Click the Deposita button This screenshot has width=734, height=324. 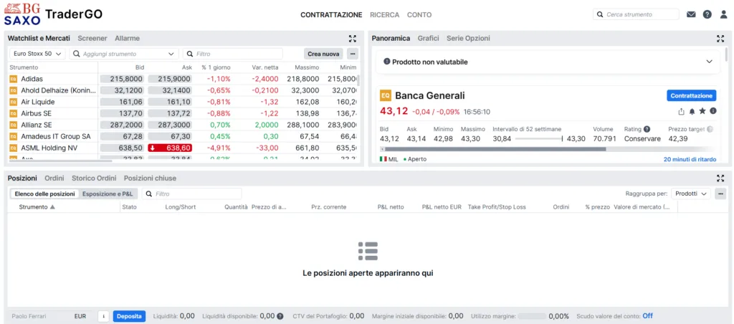[x=129, y=316]
